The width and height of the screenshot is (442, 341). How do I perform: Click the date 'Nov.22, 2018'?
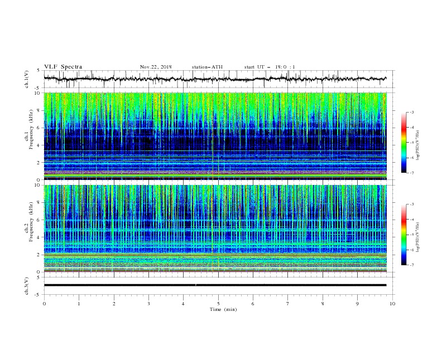(x=156, y=67)
